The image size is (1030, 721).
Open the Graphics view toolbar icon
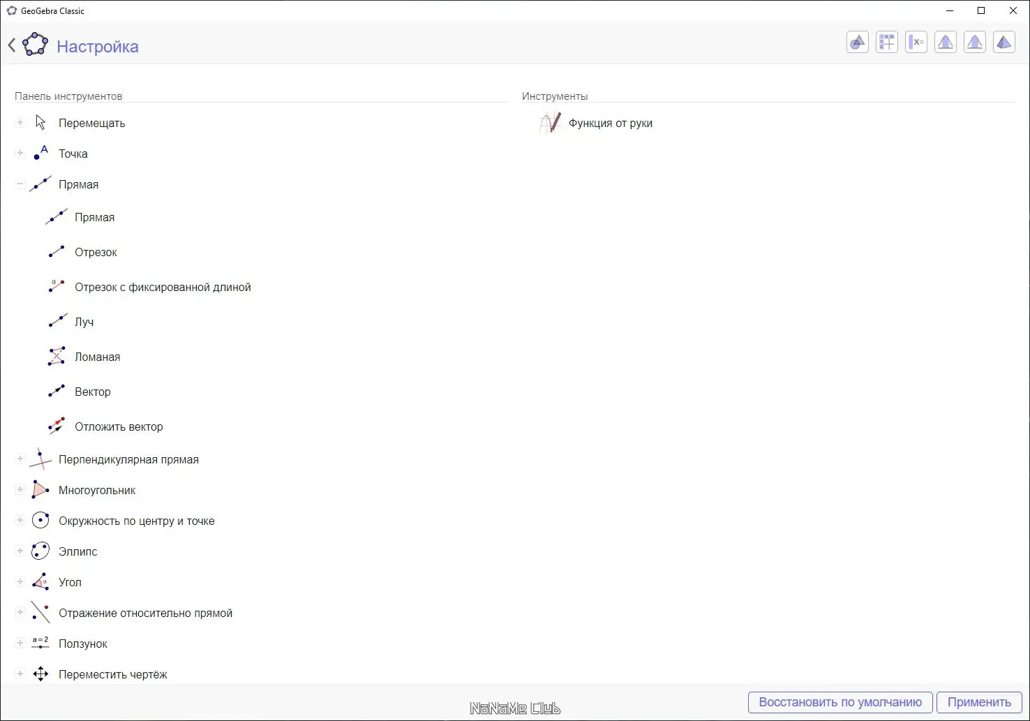point(858,43)
